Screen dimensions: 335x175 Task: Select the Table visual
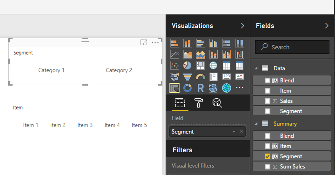point(227,66)
